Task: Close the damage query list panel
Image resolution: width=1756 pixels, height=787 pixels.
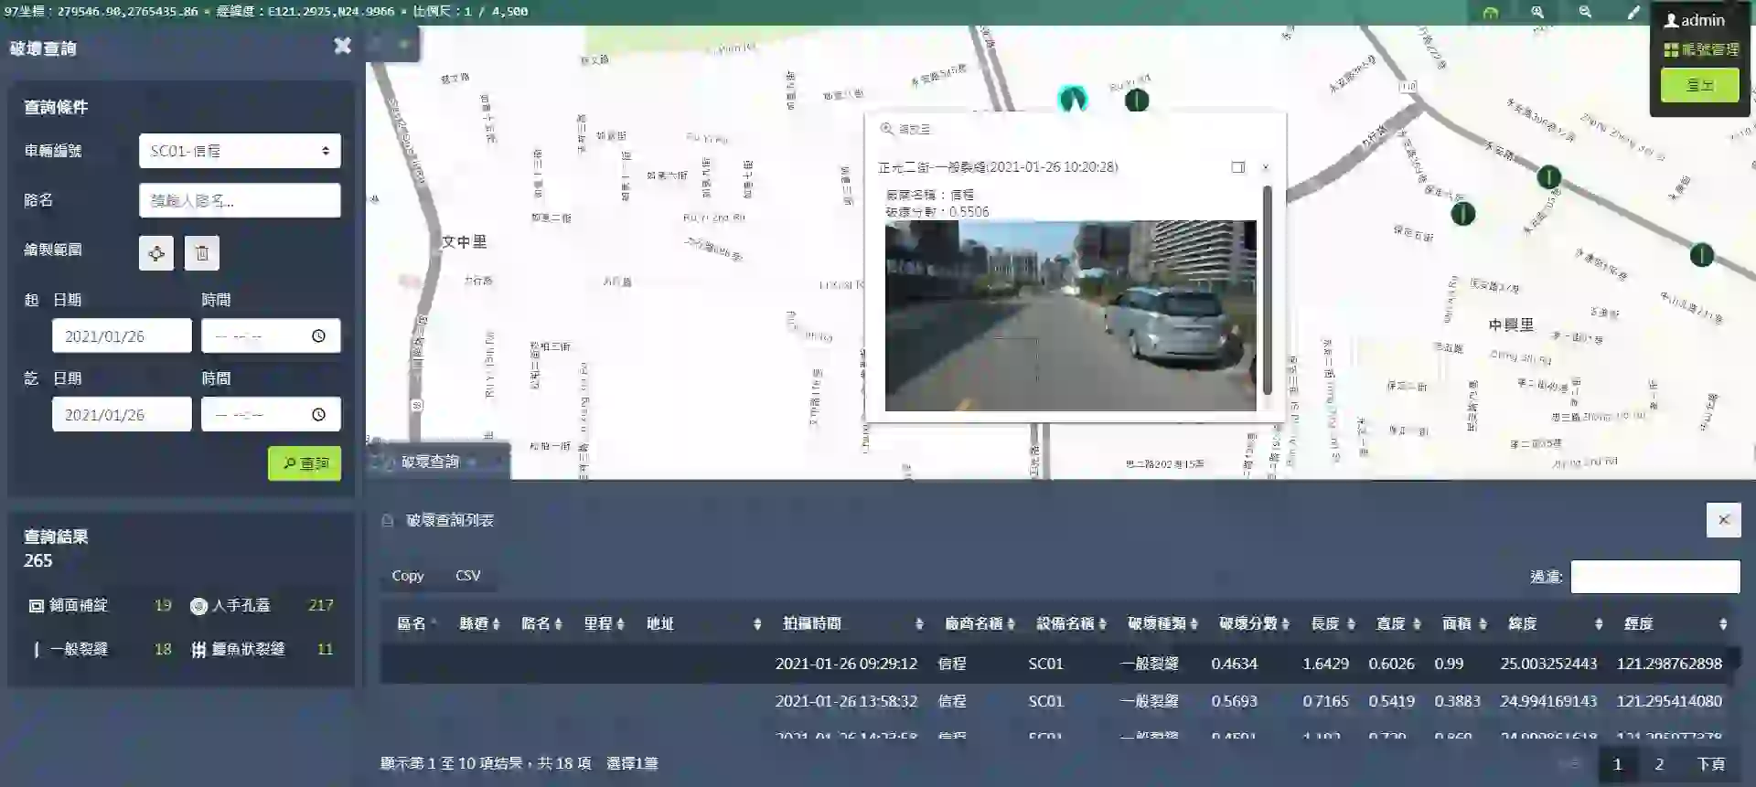Action: (x=1723, y=520)
